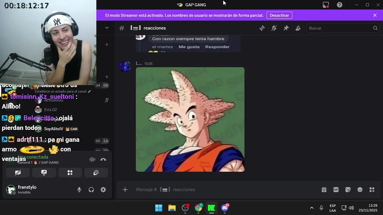Open pinned messages pin icon
The height and width of the screenshot is (215, 383).
(x=286, y=28)
